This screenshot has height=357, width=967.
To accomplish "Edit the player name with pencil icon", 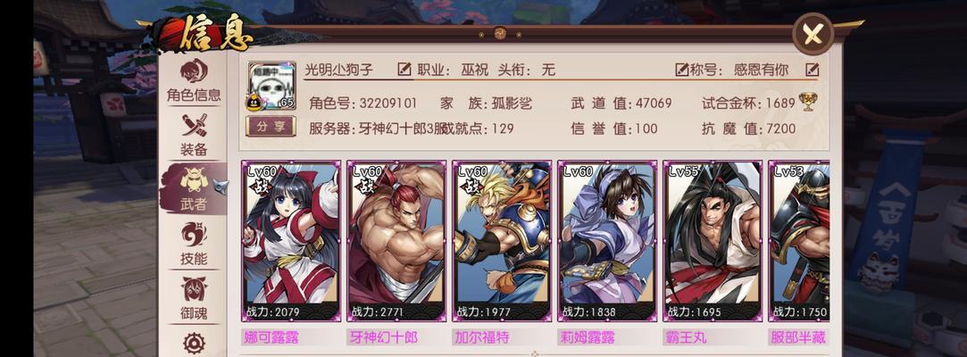I will tap(404, 69).
